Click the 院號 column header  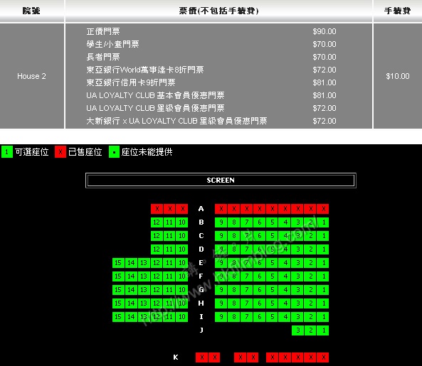pyautogui.click(x=31, y=11)
